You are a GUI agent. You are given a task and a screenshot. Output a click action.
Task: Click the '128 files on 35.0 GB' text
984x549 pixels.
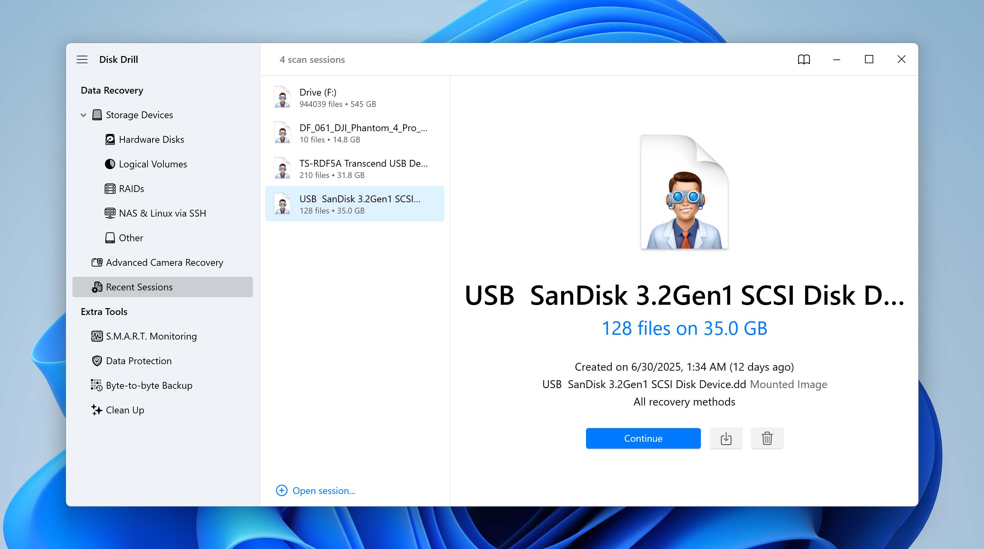pos(684,328)
